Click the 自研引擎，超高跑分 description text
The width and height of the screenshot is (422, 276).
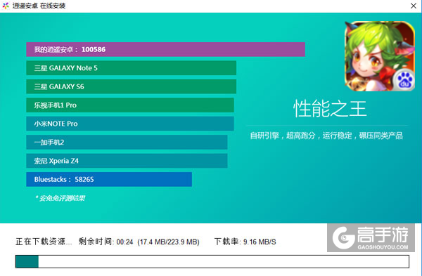tap(326, 136)
